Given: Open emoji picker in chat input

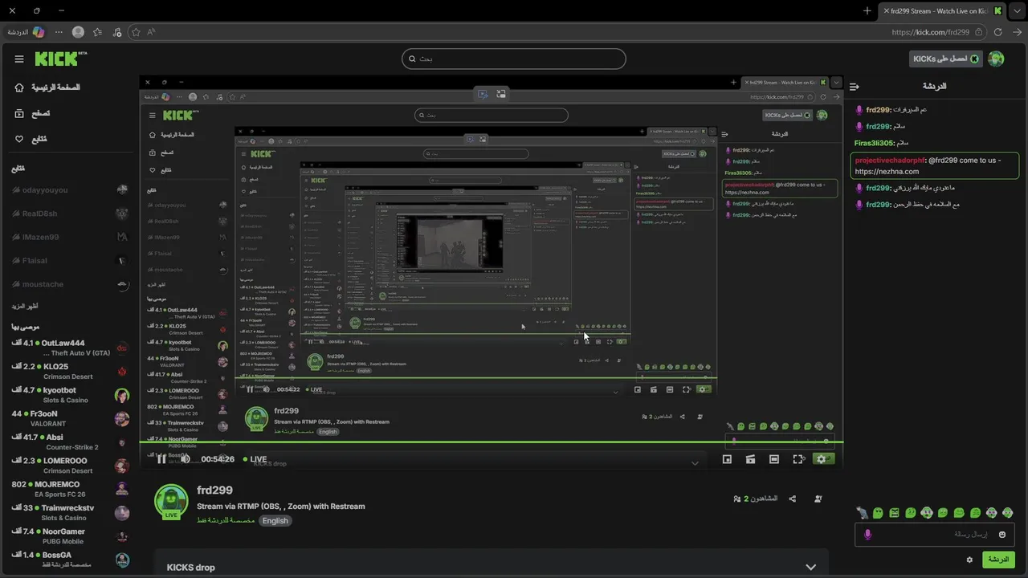Looking at the screenshot, I should click(1002, 535).
